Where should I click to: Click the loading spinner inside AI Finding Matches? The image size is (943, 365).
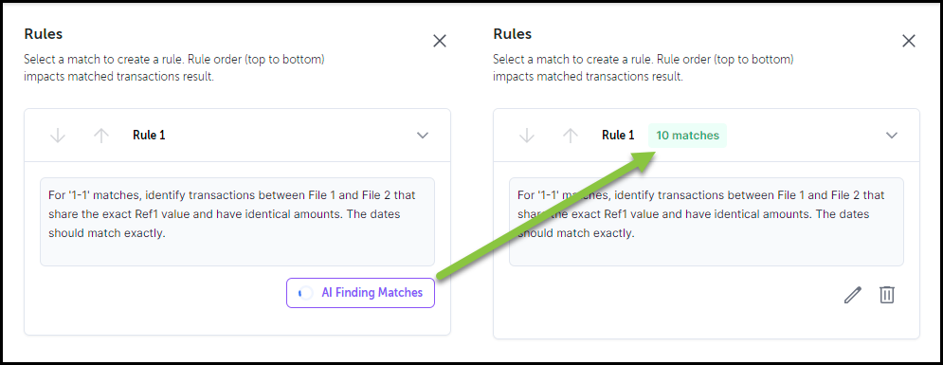(x=306, y=293)
